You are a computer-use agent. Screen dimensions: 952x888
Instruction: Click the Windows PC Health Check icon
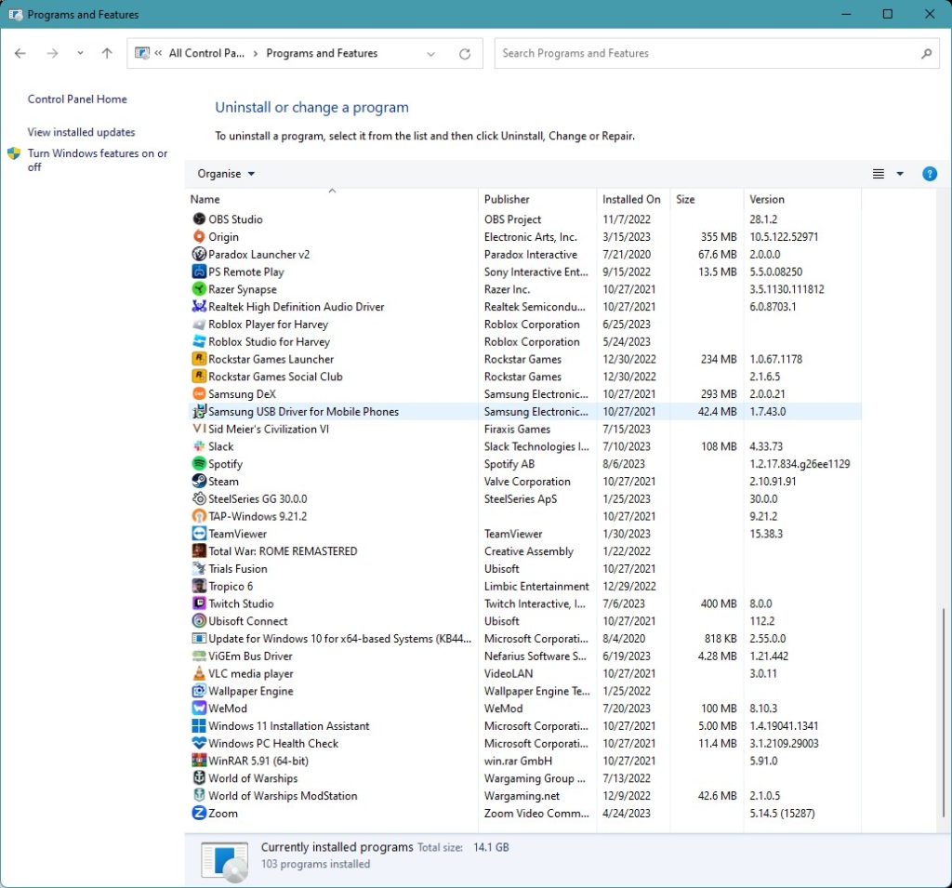point(199,744)
